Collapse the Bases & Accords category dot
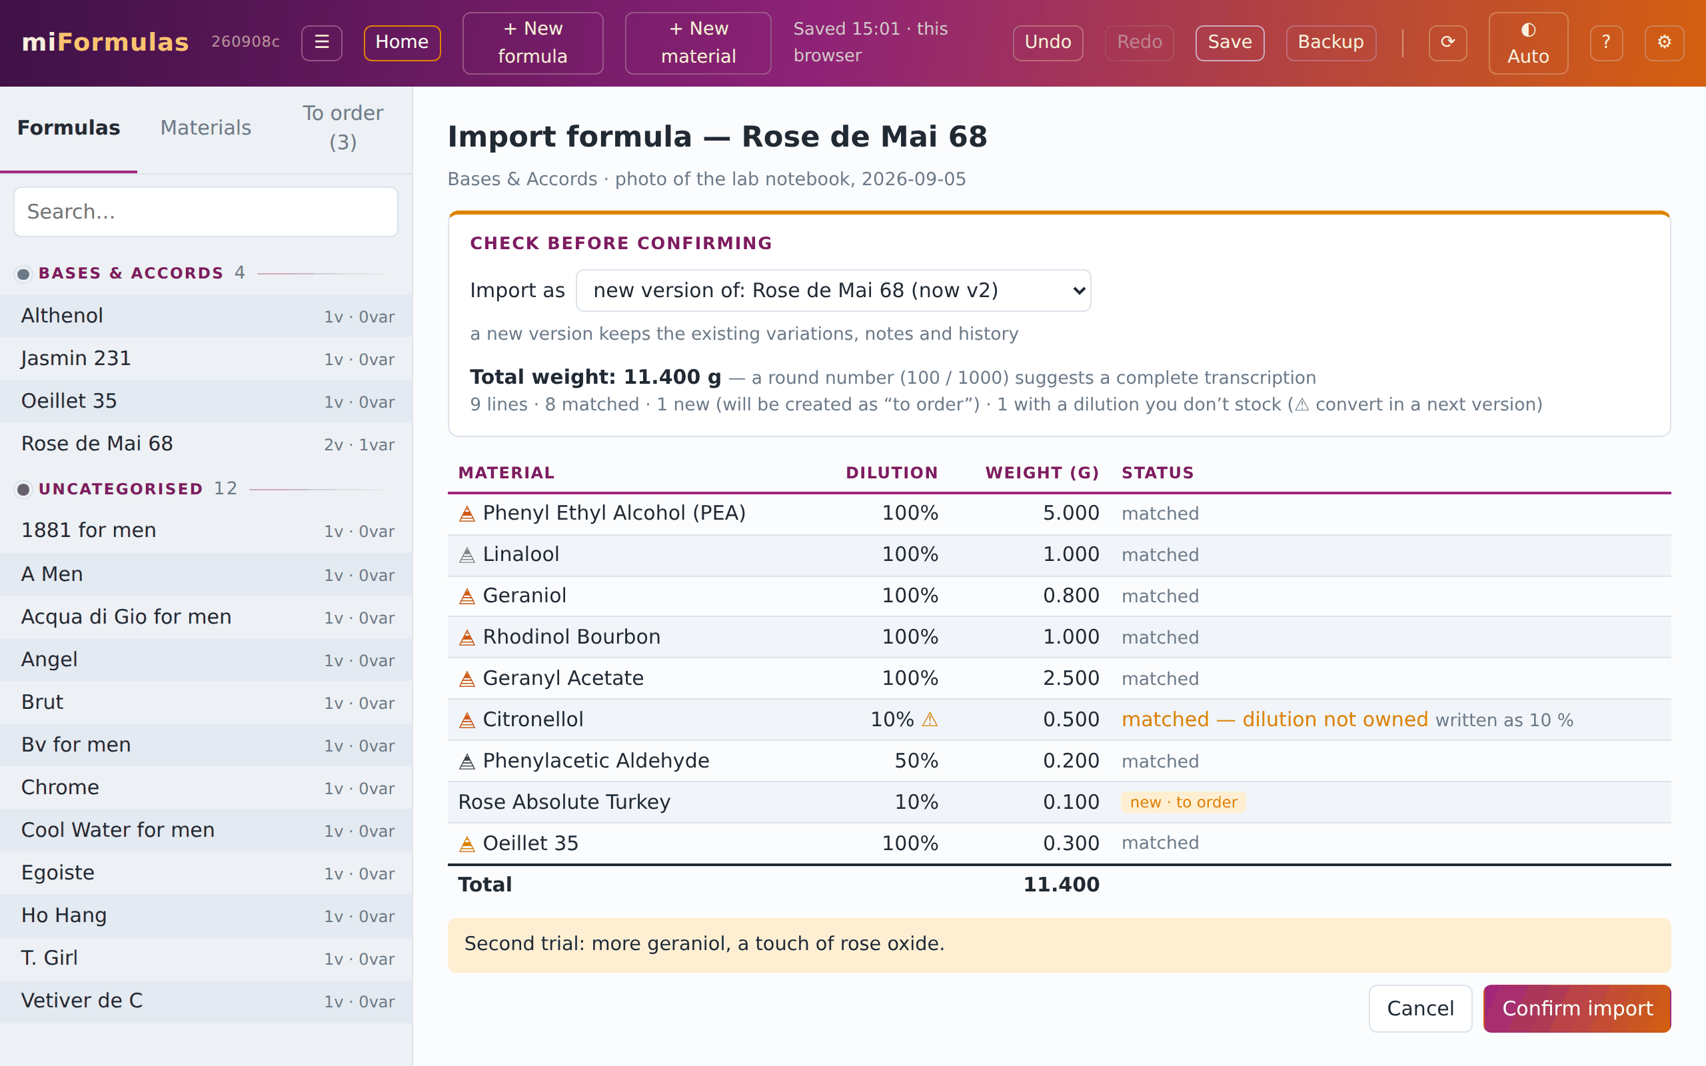1706x1066 pixels. tap(23, 274)
